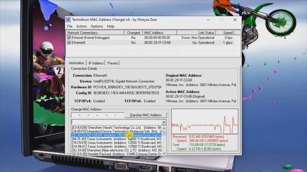Select the Integrated Device Technology vendor entry
The image size is (307, 172).
tap(117, 131)
